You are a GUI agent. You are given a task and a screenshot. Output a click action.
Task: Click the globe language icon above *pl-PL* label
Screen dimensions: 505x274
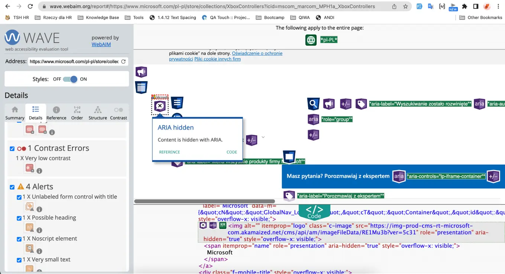pyautogui.click(x=311, y=40)
